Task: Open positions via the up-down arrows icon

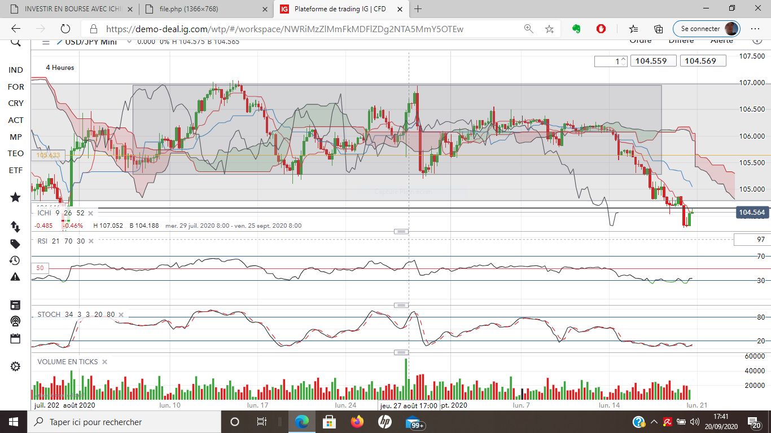Action: [x=15, y=227]
